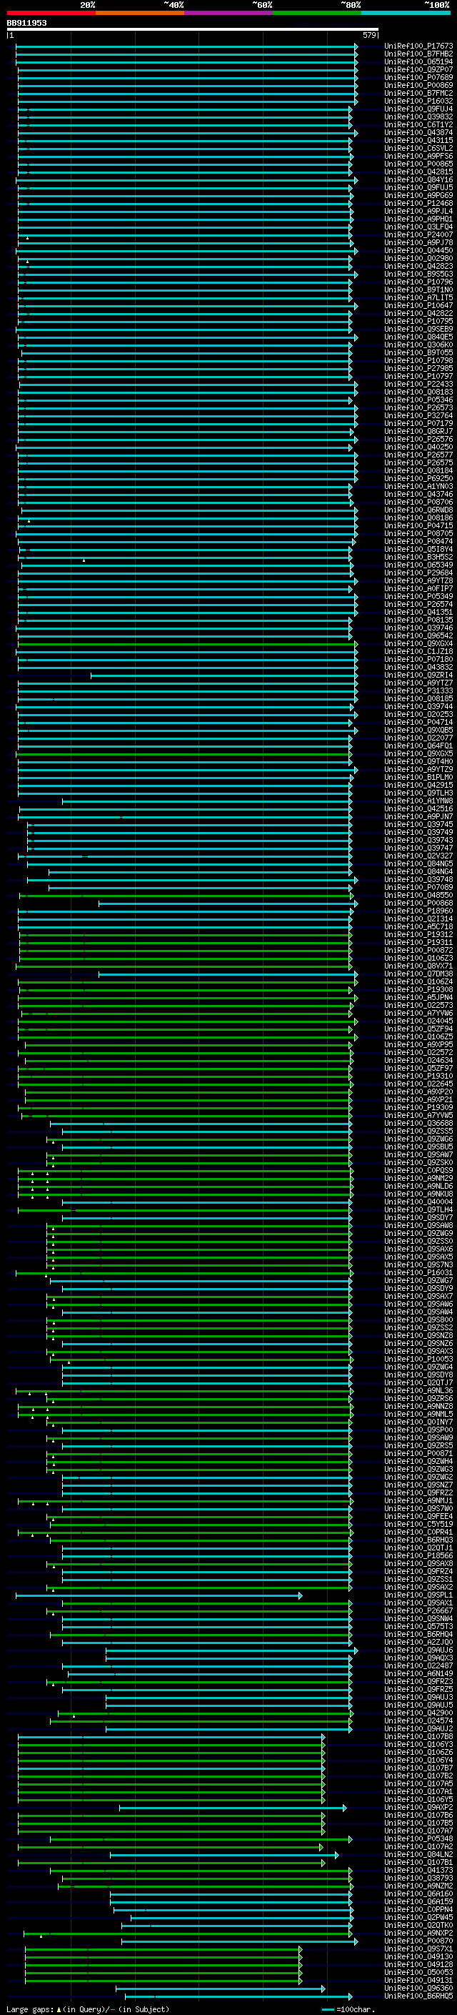
Task: Open hit UniRef100_P17673
Action: (x=418, y=46)
